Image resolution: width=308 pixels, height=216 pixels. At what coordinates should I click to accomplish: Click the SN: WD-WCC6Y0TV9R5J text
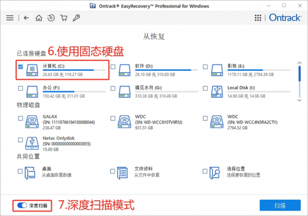[159, 122]
